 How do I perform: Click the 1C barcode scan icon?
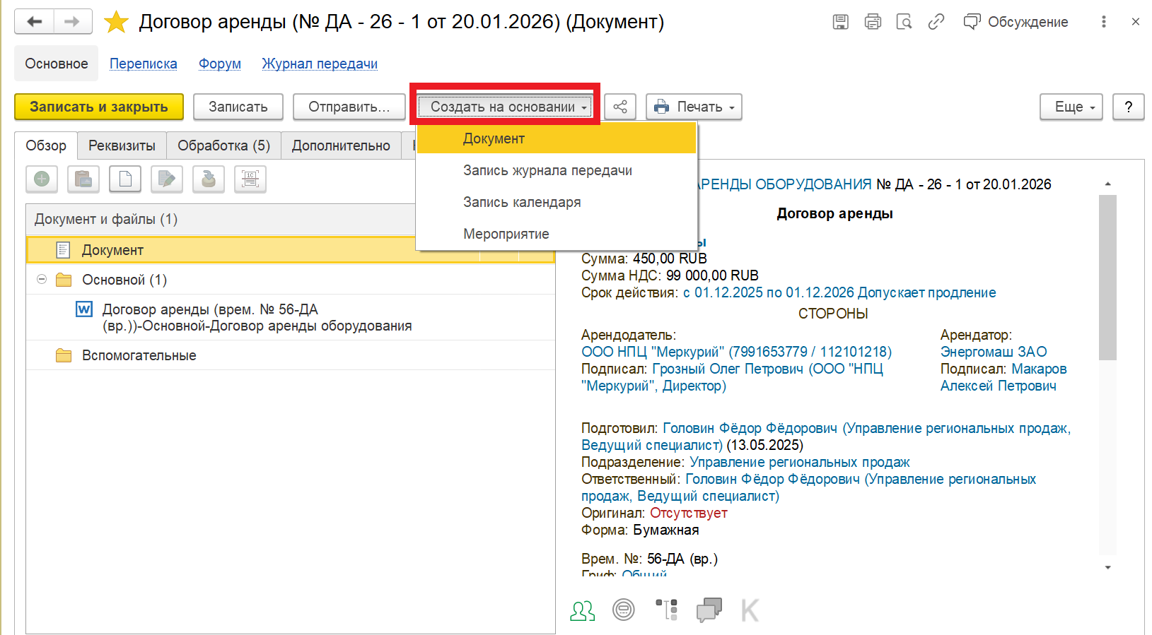coord(250,179)
